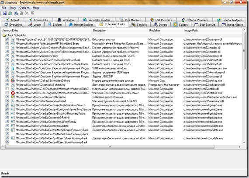The image size is (249, 178).
Task: Switch to the Internet Explorer tab
Action: click(x=81, y=24)
